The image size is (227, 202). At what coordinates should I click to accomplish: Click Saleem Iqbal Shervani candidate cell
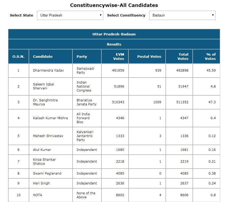coord(44,86)
